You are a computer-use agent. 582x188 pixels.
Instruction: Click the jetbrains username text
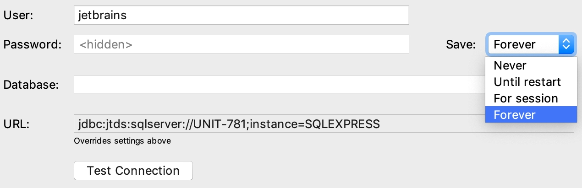pos(103,15)
